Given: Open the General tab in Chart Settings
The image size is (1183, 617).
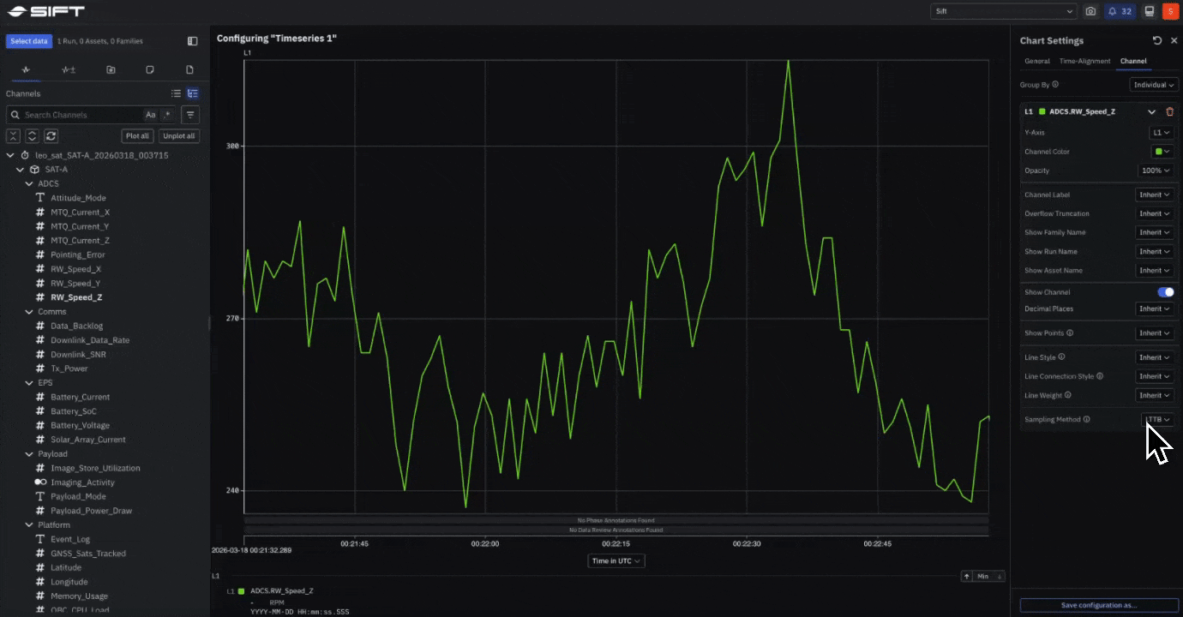Looking at the screenshot, I should 1036,61.
